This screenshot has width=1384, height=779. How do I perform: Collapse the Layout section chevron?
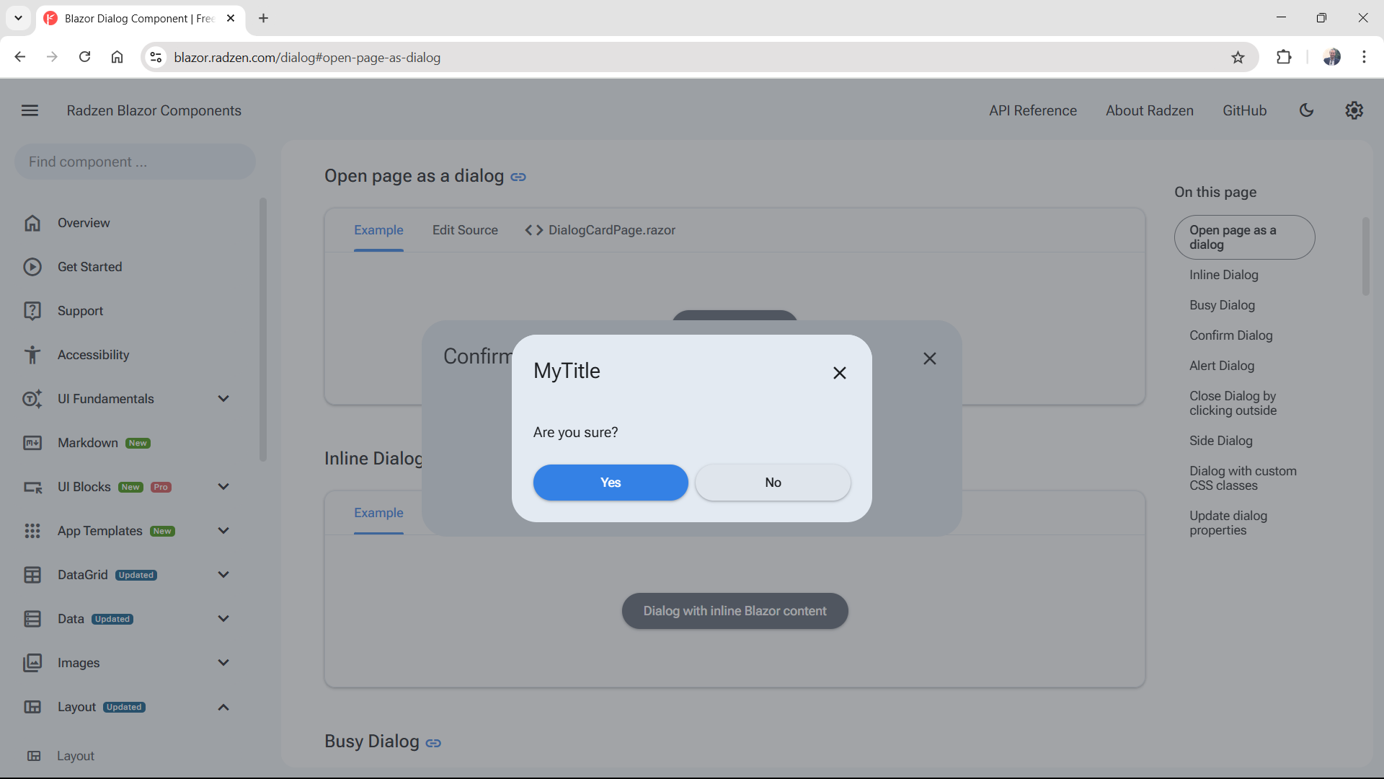coord(223,707)
